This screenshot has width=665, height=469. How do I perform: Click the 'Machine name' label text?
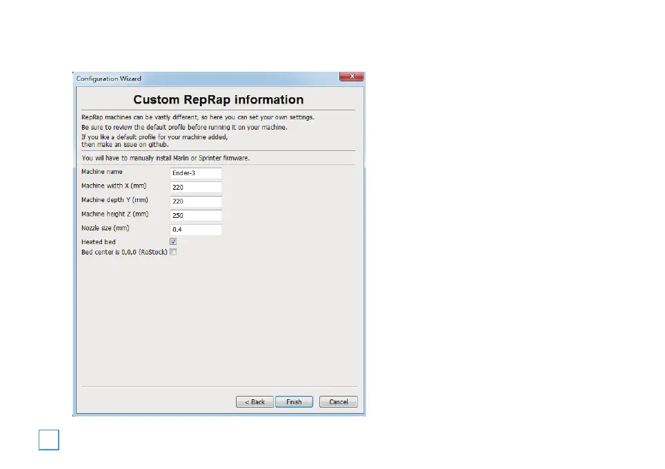click(x=102, y=172)
